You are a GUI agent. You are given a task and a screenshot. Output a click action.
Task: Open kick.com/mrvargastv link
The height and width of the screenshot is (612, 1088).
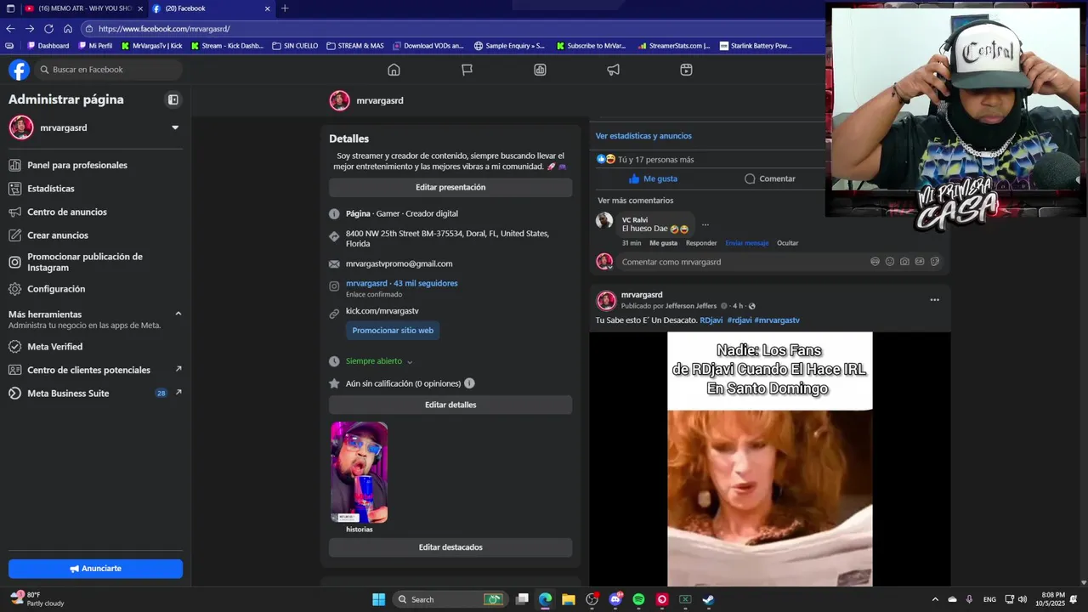coord(382,311)
